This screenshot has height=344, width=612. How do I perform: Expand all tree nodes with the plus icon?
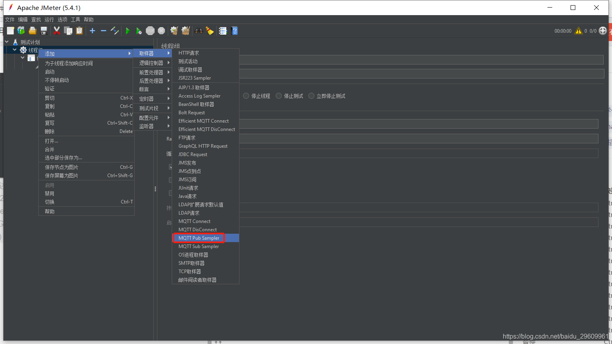pos(92,31)
